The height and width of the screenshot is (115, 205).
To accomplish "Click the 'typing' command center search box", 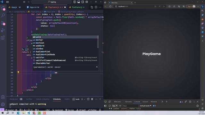I will click(x=52, y=2).
